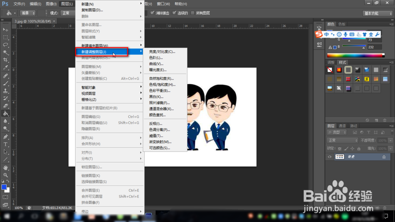
Task: Open the 前景 fill source dropdown
Action: [x=28, y=13]
